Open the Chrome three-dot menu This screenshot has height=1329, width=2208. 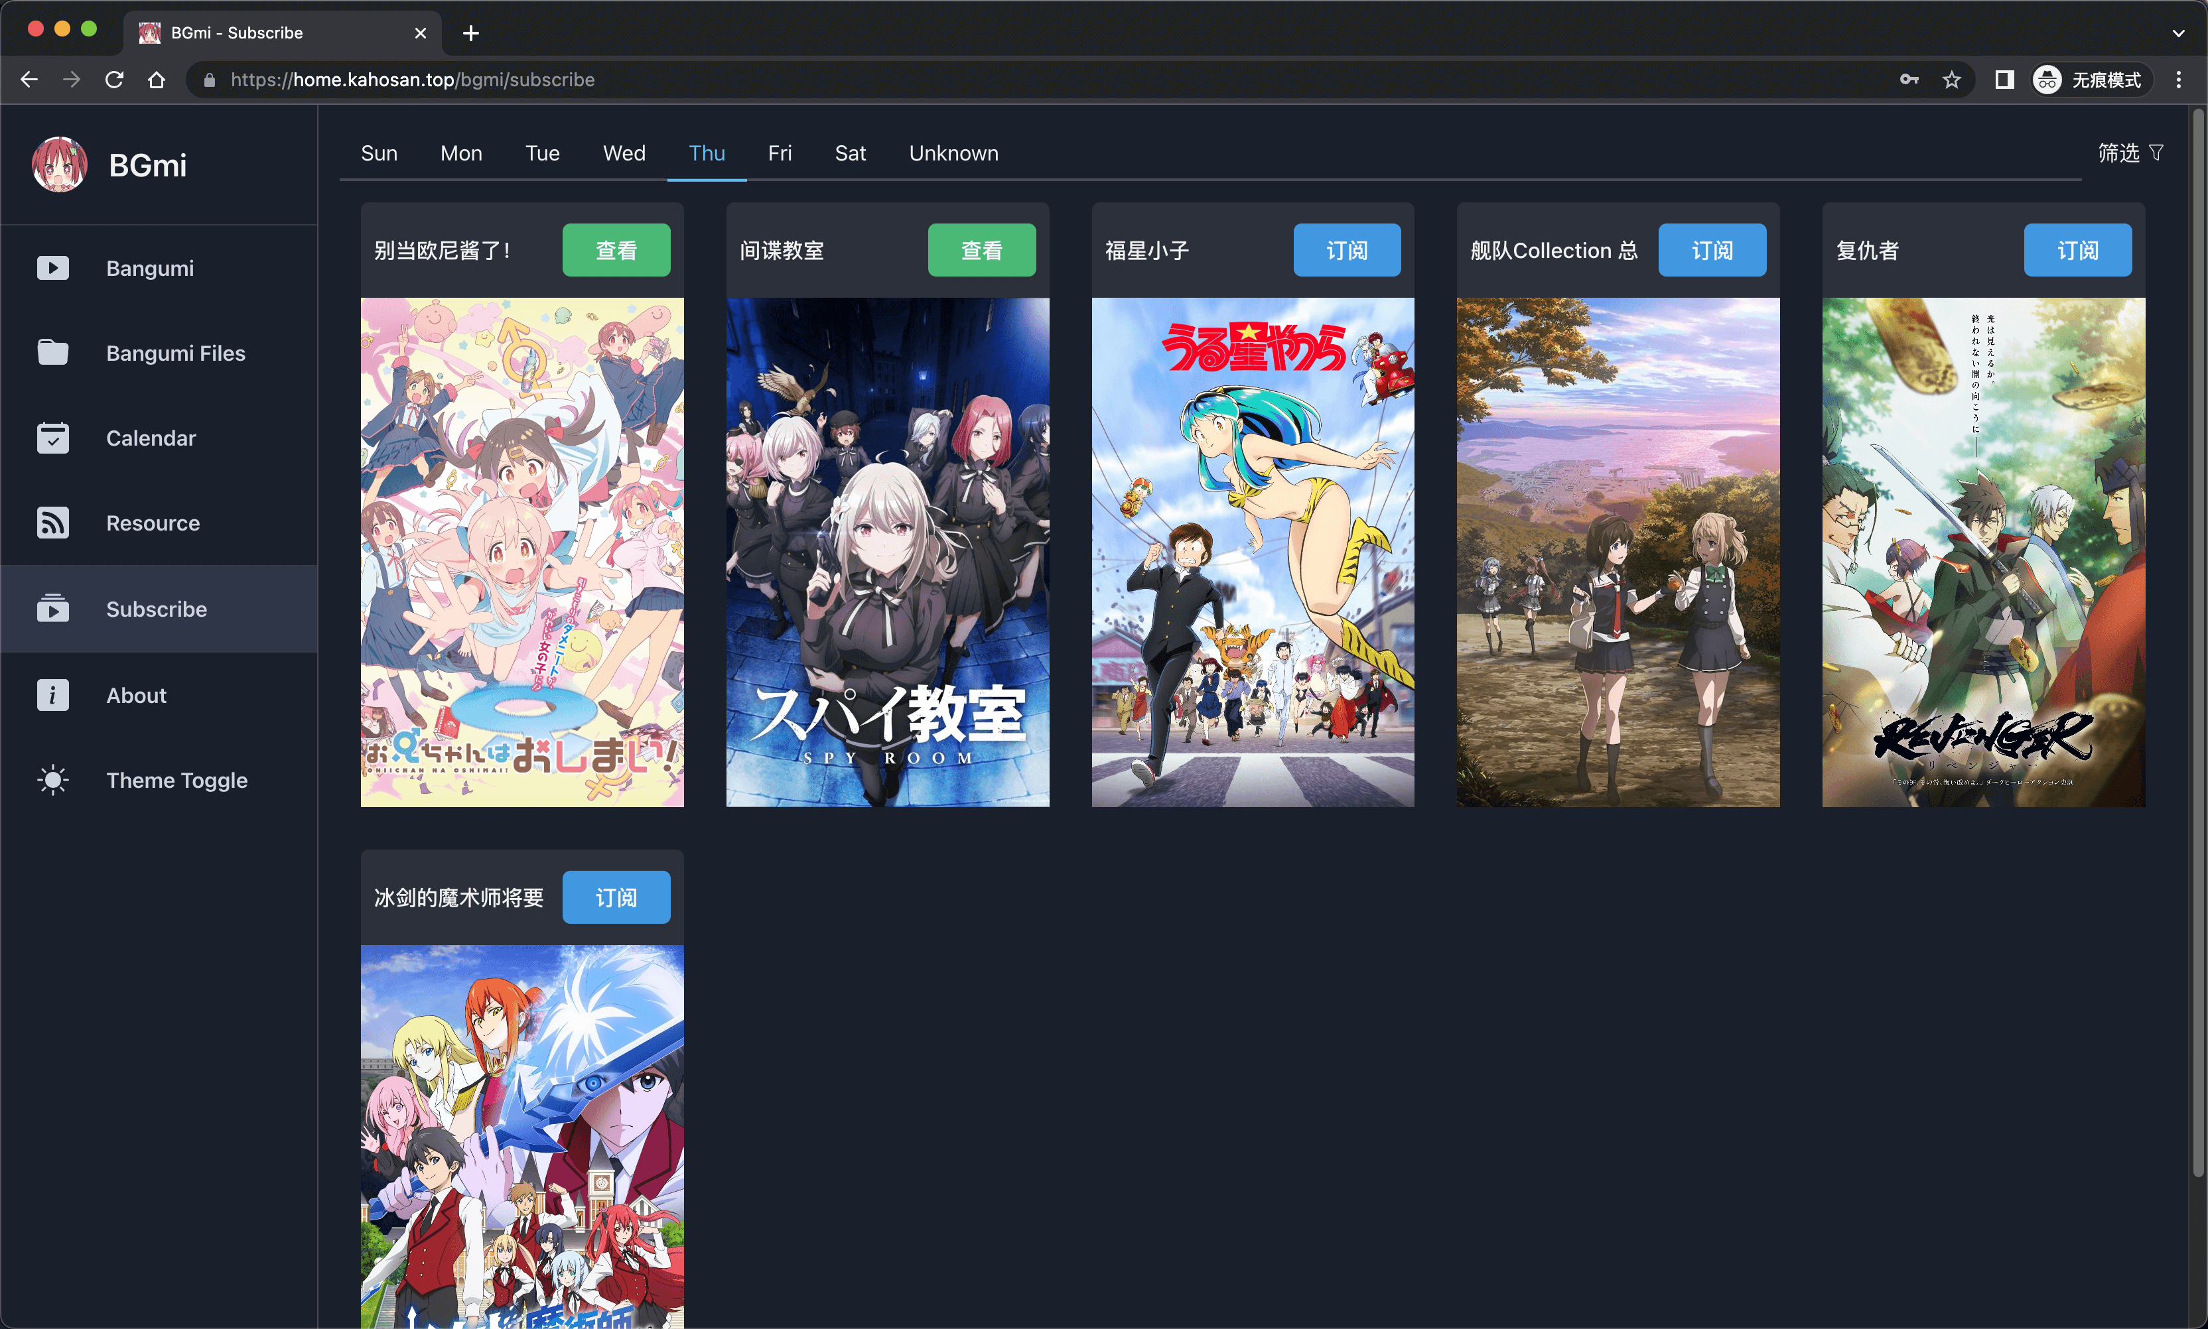(2178, 80)
